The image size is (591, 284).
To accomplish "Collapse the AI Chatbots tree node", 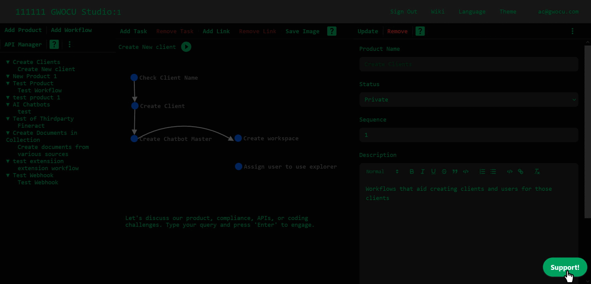I will (x=8, y=105).
